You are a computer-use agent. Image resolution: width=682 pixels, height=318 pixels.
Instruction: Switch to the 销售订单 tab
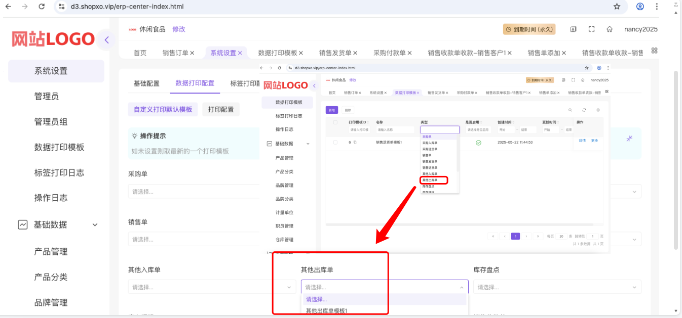tap(175, 53)
